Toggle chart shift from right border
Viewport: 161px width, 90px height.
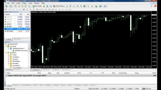[92, 6]
